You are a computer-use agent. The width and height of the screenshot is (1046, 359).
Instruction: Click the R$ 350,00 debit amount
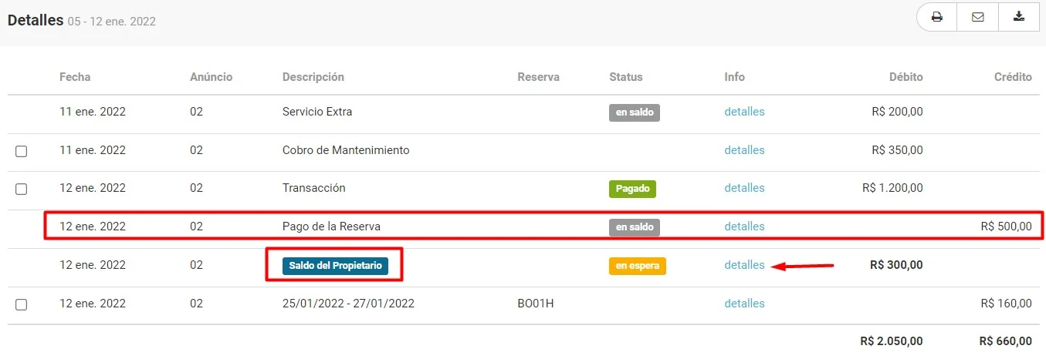[x=897, y=150]
